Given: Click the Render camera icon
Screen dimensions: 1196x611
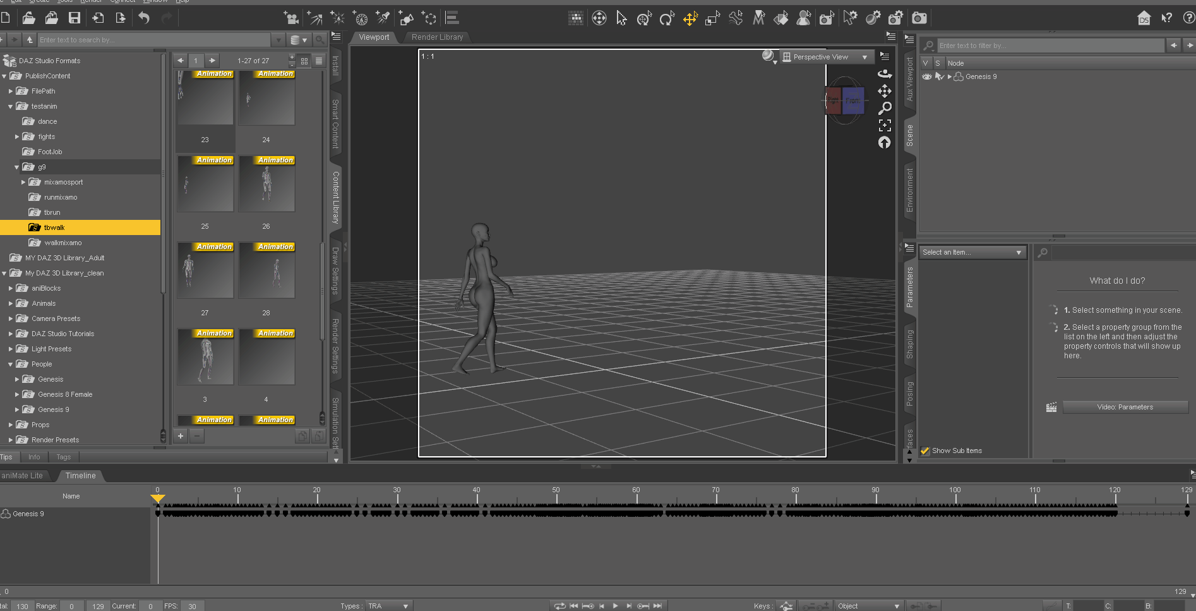Looking at the screenshot, I should [919, 18].
